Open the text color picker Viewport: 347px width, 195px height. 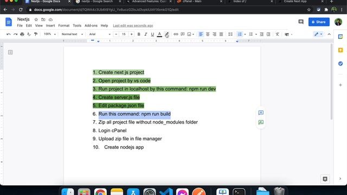(159, 34)
